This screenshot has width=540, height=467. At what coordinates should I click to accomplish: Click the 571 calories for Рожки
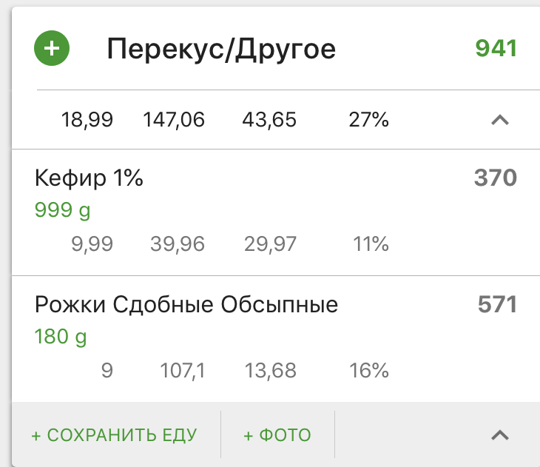coord(496,304)
